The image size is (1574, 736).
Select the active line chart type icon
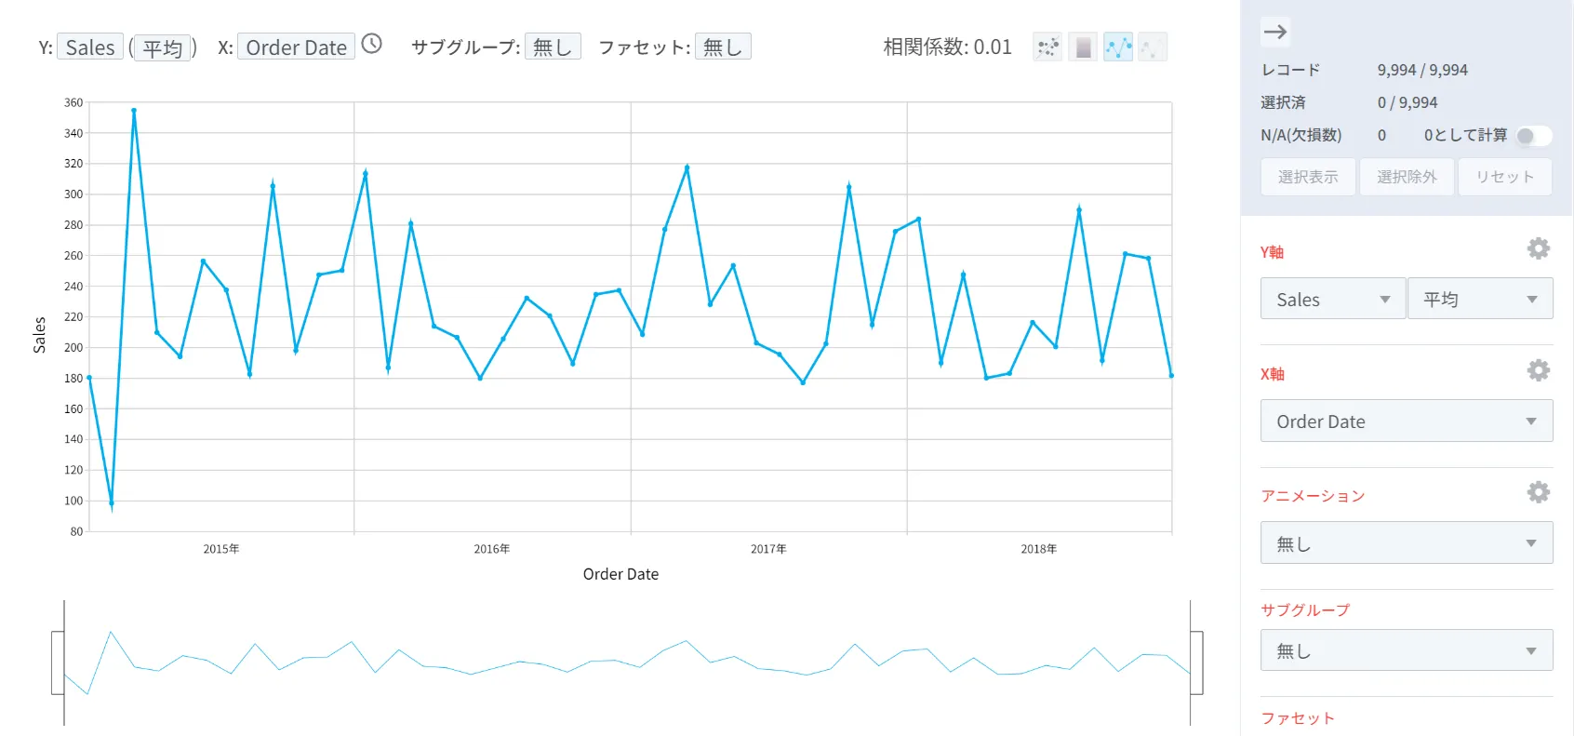[1118, 47]
